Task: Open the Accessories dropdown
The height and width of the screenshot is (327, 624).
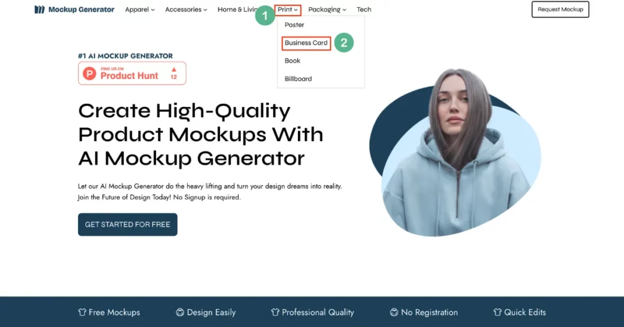Action: [x=186, y=10]
